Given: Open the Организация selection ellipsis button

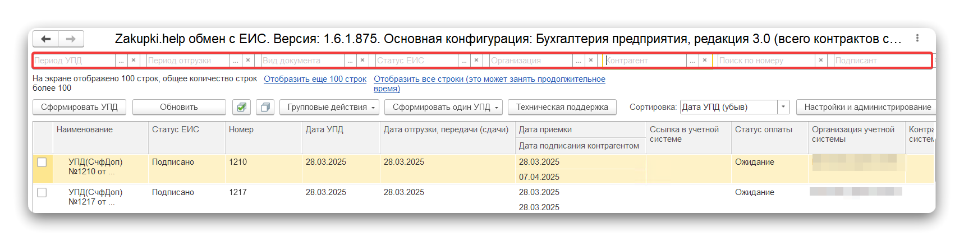Looking at the screenshot, I should [x=579, y=61].
